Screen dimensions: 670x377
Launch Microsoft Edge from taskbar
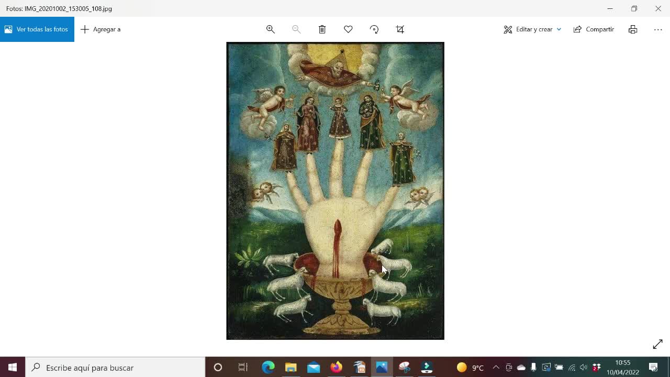click(x=268, y=368)
